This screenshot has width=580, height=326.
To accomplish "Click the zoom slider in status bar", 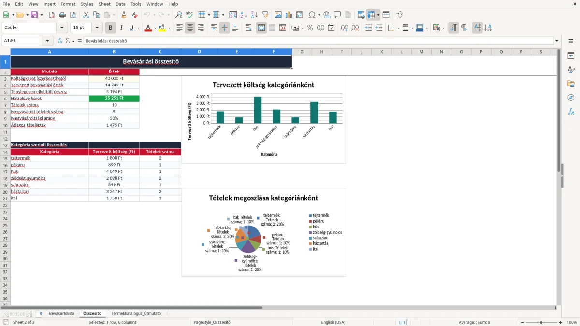I will pos(541,322).
